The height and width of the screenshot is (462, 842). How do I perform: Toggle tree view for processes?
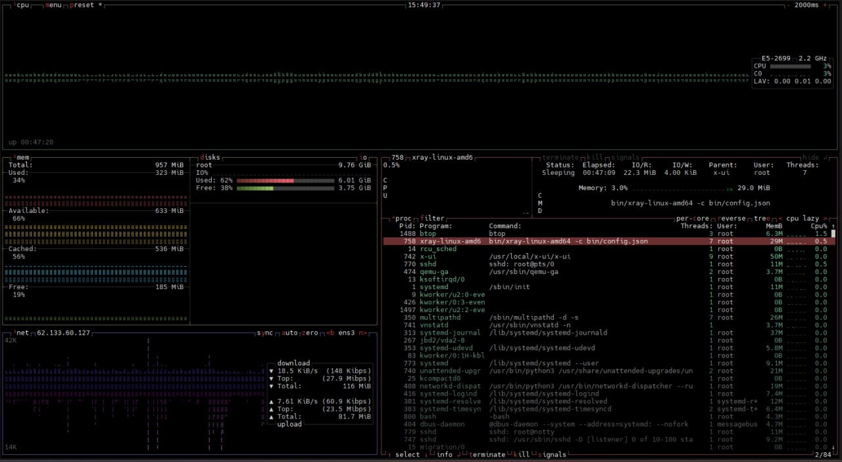pyautogui.click(x=763, y=218)
